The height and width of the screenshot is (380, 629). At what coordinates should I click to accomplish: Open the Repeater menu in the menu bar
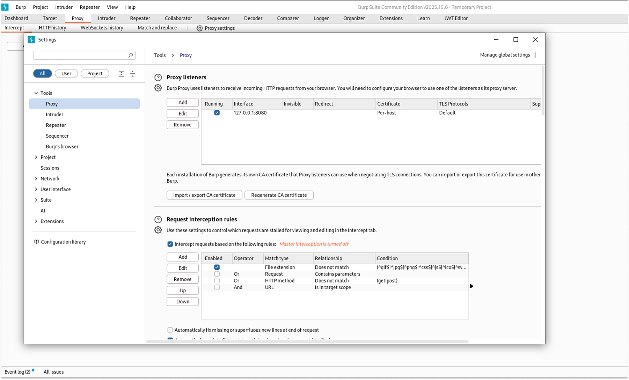point(89,7)
